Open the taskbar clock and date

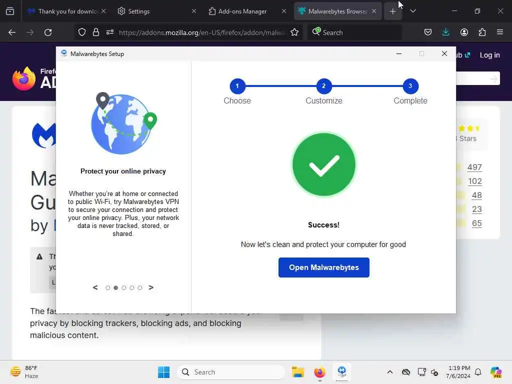[x=459, y=372]
